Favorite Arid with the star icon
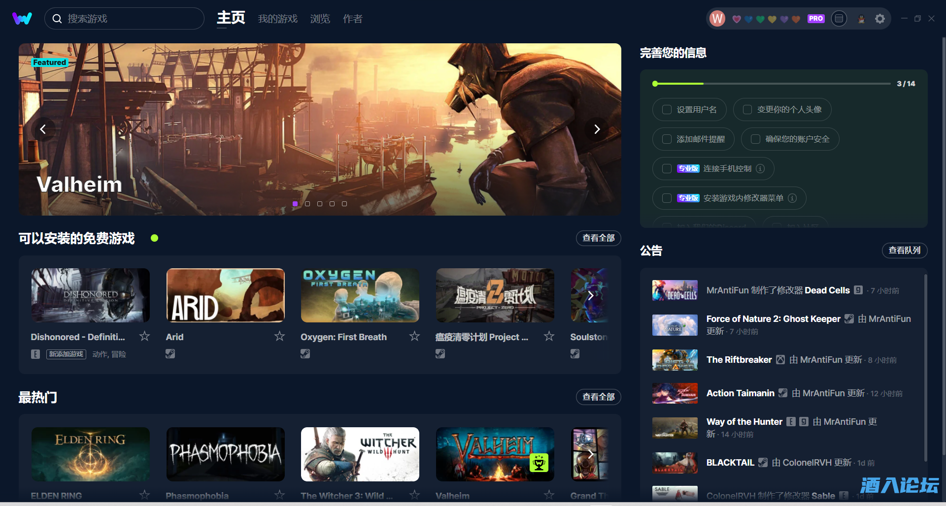 tap(279, 336)
